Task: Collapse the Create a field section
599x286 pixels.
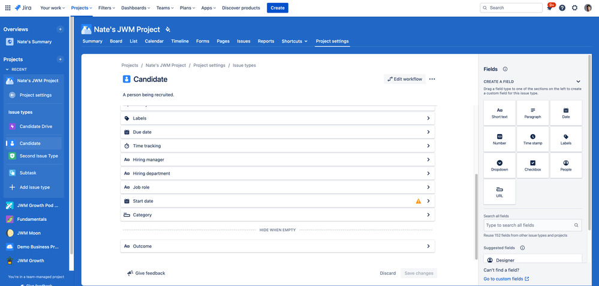Action: 578,81
